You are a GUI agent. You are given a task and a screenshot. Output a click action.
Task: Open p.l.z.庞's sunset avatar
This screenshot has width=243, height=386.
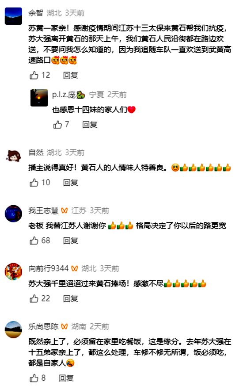(x=39, y=98)
